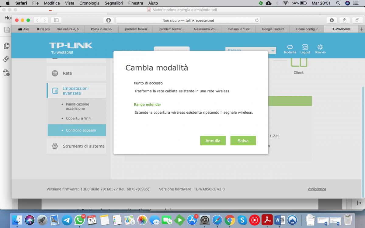Click the battery status in menu bar

tap(299, 3)
